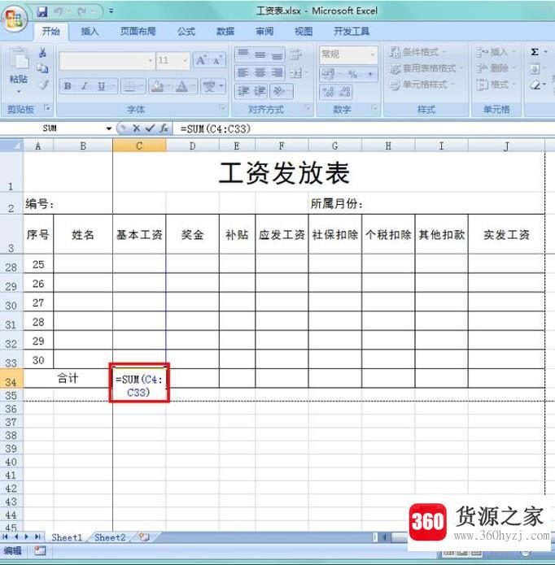
Task: Toggle Align Text Left
Action: 243,73
